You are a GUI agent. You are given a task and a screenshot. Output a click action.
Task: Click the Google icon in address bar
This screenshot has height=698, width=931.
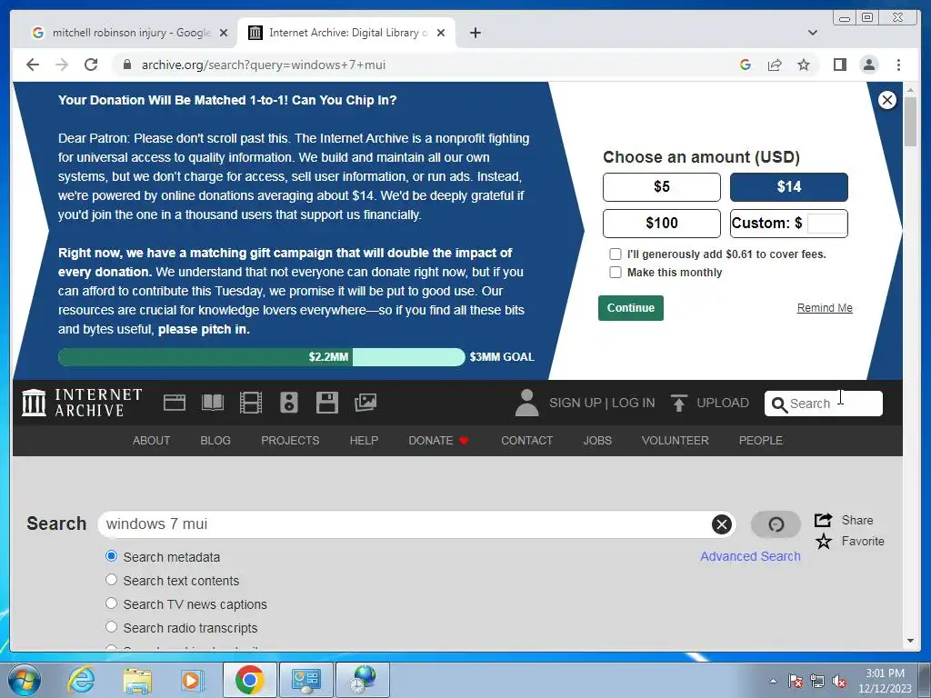click(746, 65)
